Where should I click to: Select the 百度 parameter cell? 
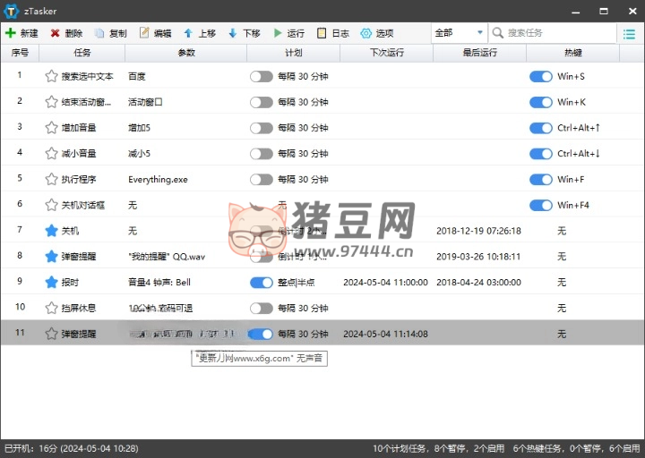136,76
